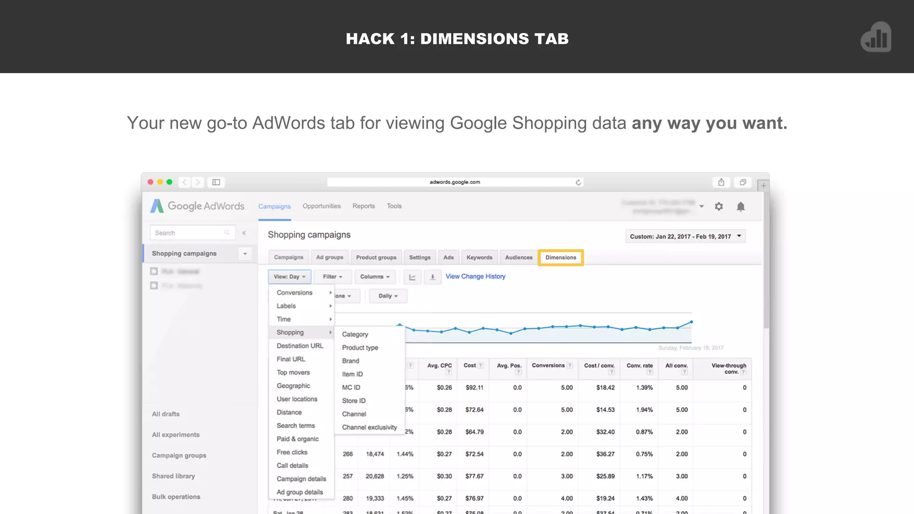Show the browser tab overview icon
Image resolution: width=914 pixels, height=514 pixels.
click(743, 182)
